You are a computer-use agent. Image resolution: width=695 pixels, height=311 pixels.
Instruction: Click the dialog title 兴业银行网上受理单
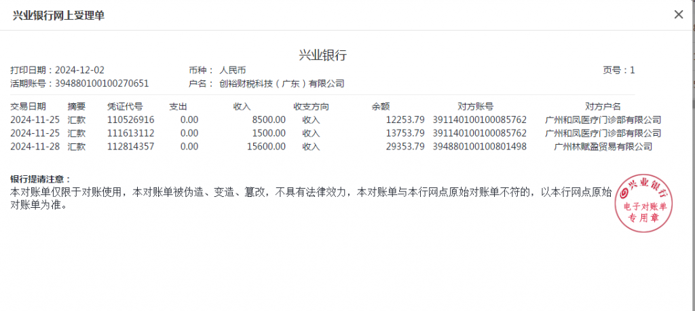pyautogui.click(x=58, y=16)
